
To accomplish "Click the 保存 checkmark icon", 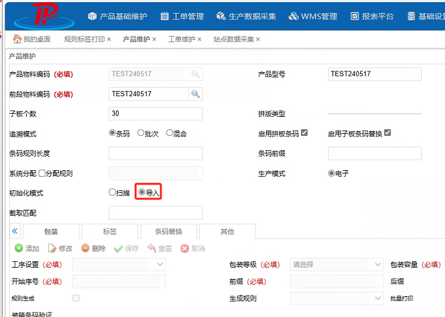I will tap(119, 248).
